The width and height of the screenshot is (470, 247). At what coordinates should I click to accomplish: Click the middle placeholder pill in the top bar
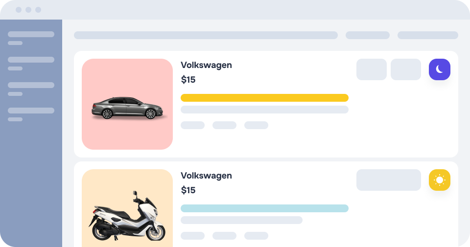point(368,35)
